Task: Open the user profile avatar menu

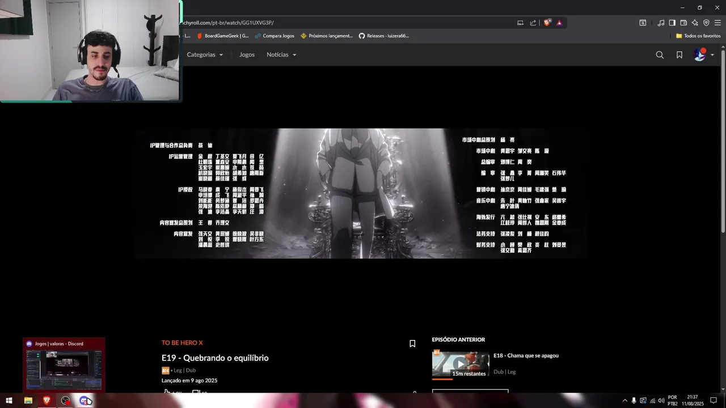Action: (703, 55)
